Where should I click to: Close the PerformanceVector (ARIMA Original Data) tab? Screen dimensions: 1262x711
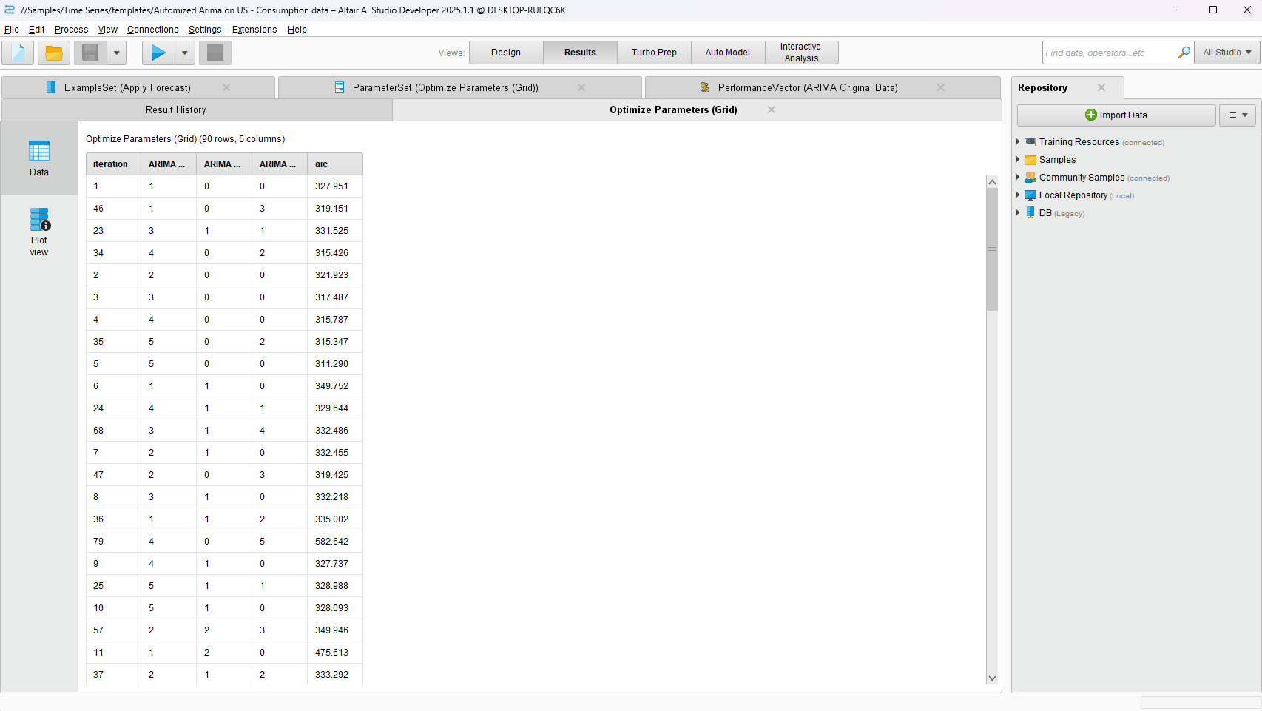941,87
